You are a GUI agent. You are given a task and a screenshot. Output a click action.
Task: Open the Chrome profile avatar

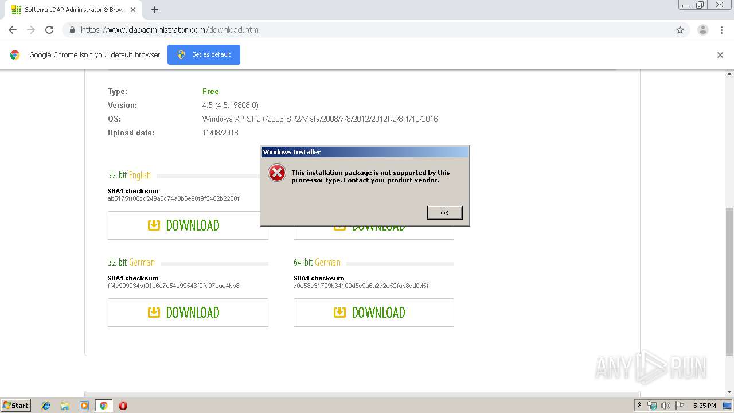703,30
